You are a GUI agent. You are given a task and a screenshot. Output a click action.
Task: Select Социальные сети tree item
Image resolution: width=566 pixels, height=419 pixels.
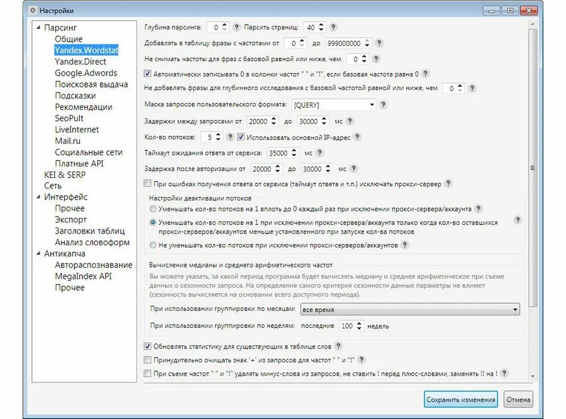(x=89, y=152)
